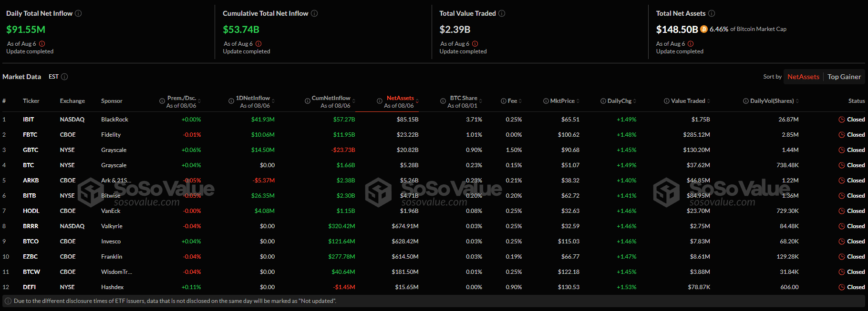Sort table by DailyVol(Shares) arrows

[797, 101]
